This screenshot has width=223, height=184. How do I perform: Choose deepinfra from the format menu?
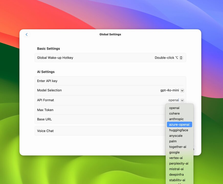point(176,175)
